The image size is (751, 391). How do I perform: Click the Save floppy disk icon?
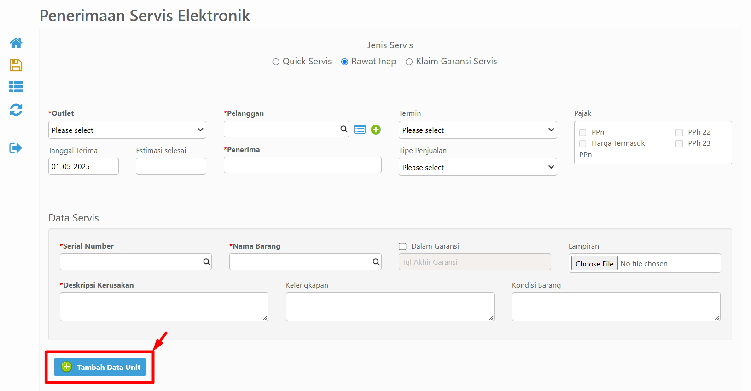16,65
